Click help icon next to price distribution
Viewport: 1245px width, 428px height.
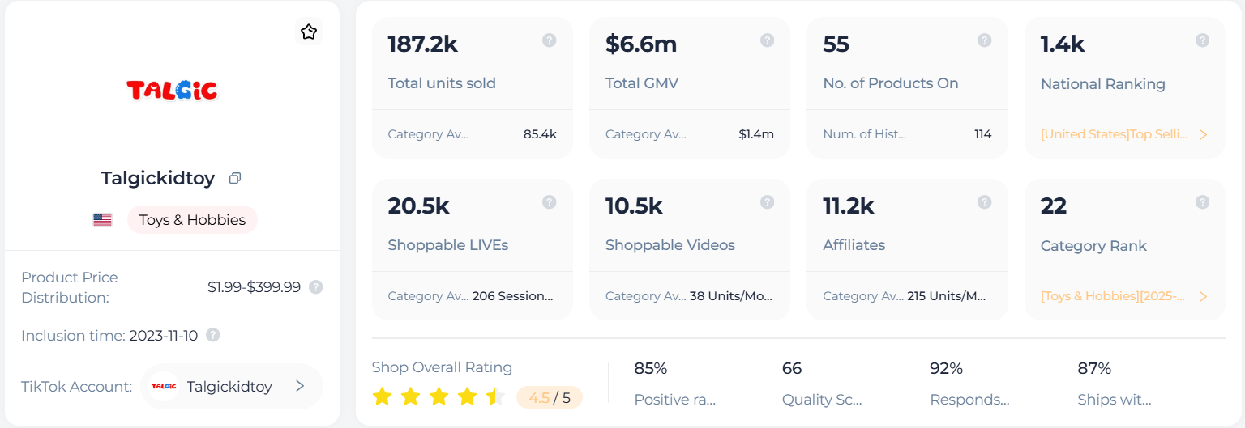click(316, 287)
